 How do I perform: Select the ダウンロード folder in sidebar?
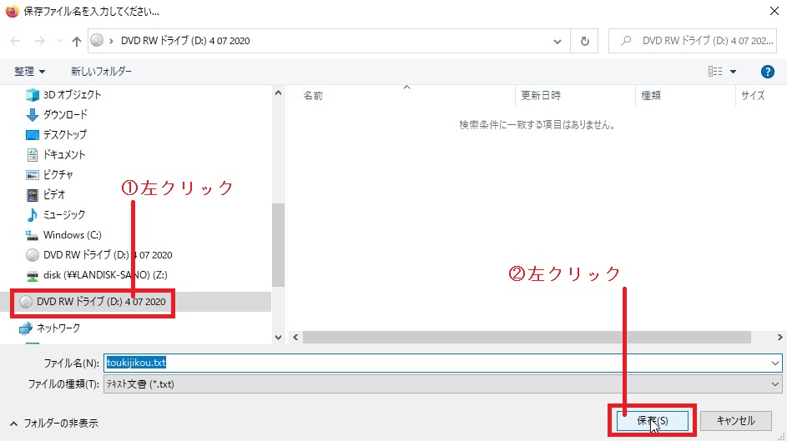point(65,114)
